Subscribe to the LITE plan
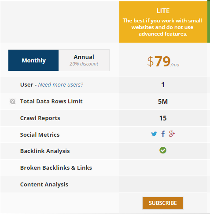The image size is (210, 215). [163, 203]
